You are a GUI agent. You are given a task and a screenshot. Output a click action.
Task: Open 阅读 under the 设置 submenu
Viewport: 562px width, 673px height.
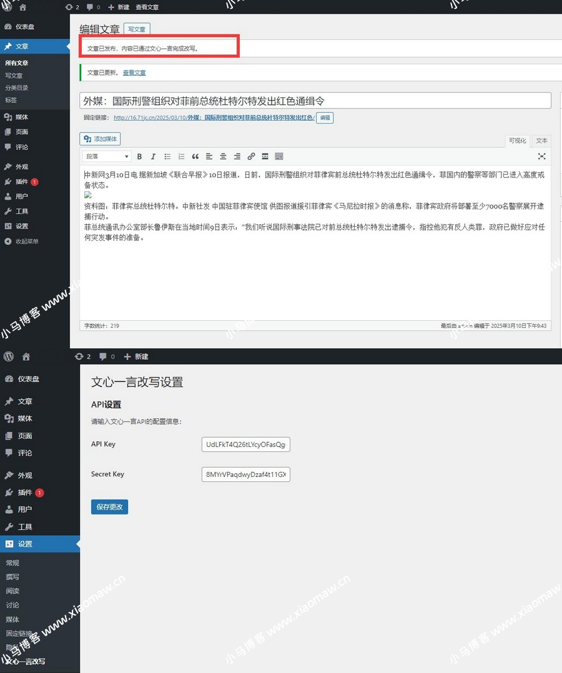pos(12,591)
